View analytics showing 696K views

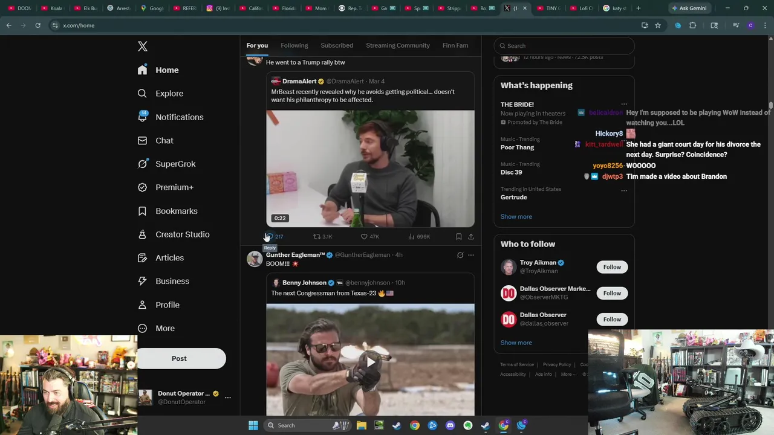[x=419, y=237]
